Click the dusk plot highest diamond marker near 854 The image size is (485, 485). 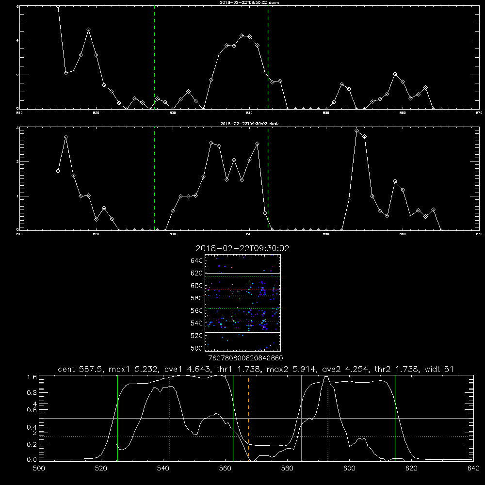[356, 131]
